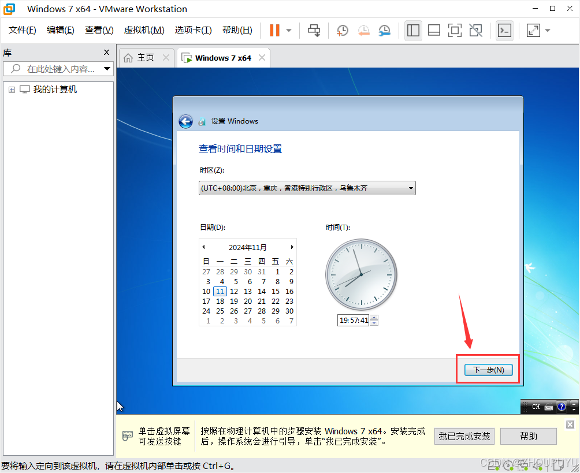Take a snapshot of this VM

(343, 31)
